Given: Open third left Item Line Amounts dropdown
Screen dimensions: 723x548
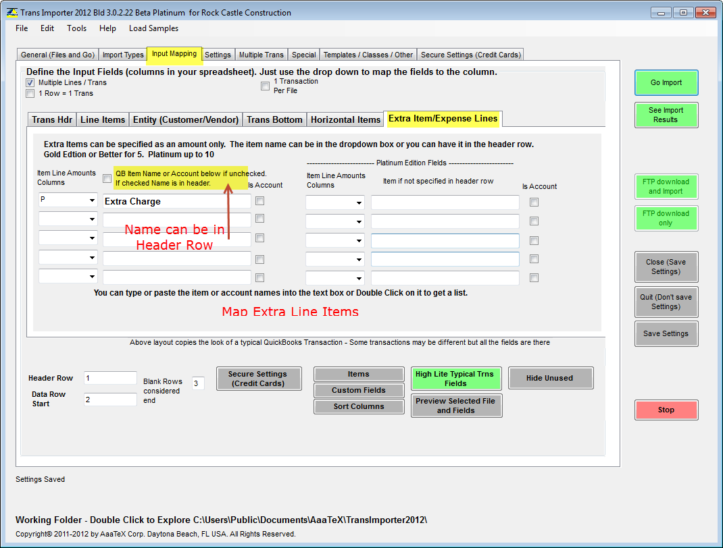Looking at the screenshot, I should click(92, 238).
